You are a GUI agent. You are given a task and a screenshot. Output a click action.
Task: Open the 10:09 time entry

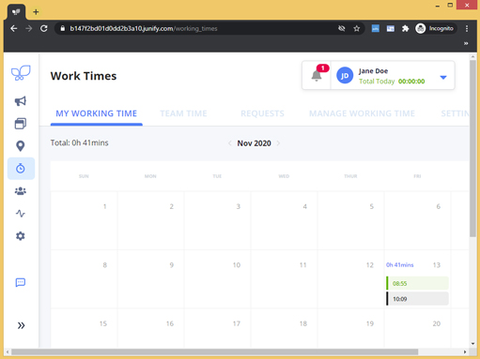coord(417,299)
